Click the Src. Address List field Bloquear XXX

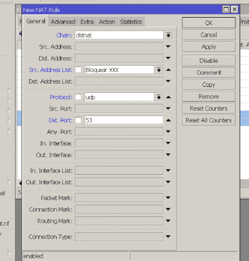119,70
